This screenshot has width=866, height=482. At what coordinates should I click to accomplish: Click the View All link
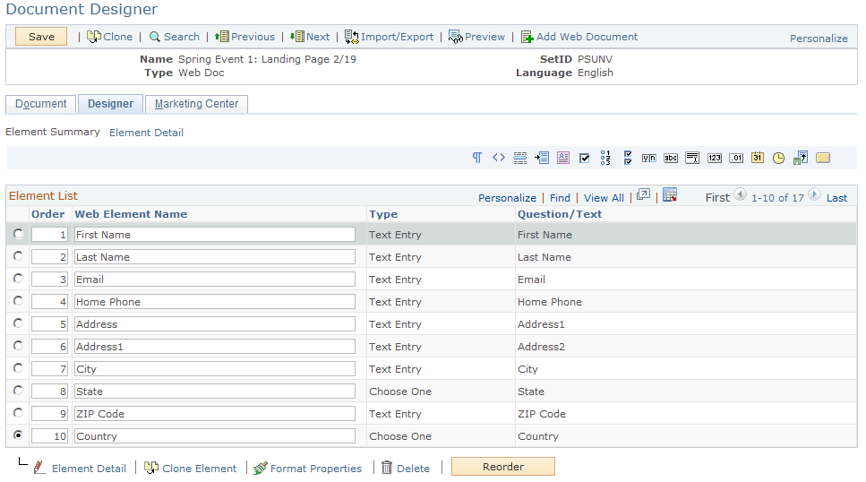[x=604, y=198]
